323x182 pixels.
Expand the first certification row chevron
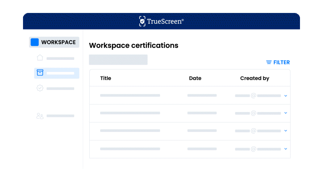pyautogui.click(x=286, y=96)
